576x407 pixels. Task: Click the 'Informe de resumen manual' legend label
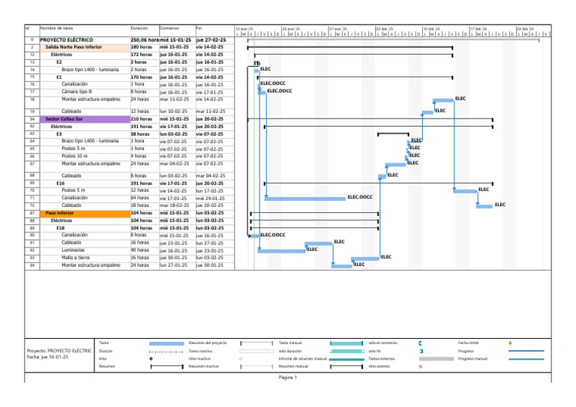click(303, 358)
